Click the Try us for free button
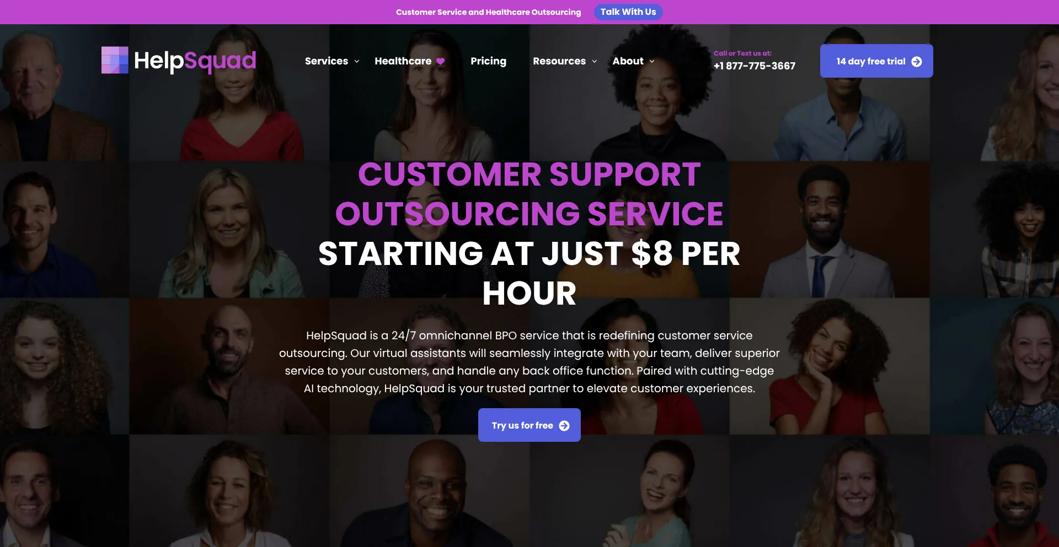1059x547 pixels. [529, 425]
